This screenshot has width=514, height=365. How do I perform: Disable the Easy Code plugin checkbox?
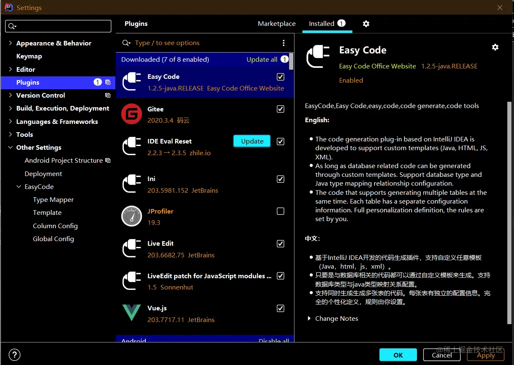[x=281, y=77]
